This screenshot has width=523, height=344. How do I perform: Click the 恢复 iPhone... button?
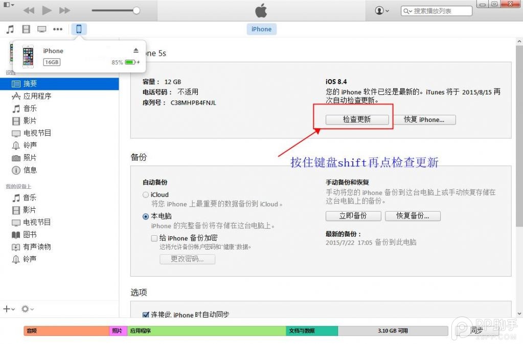[x=424, y=119]
